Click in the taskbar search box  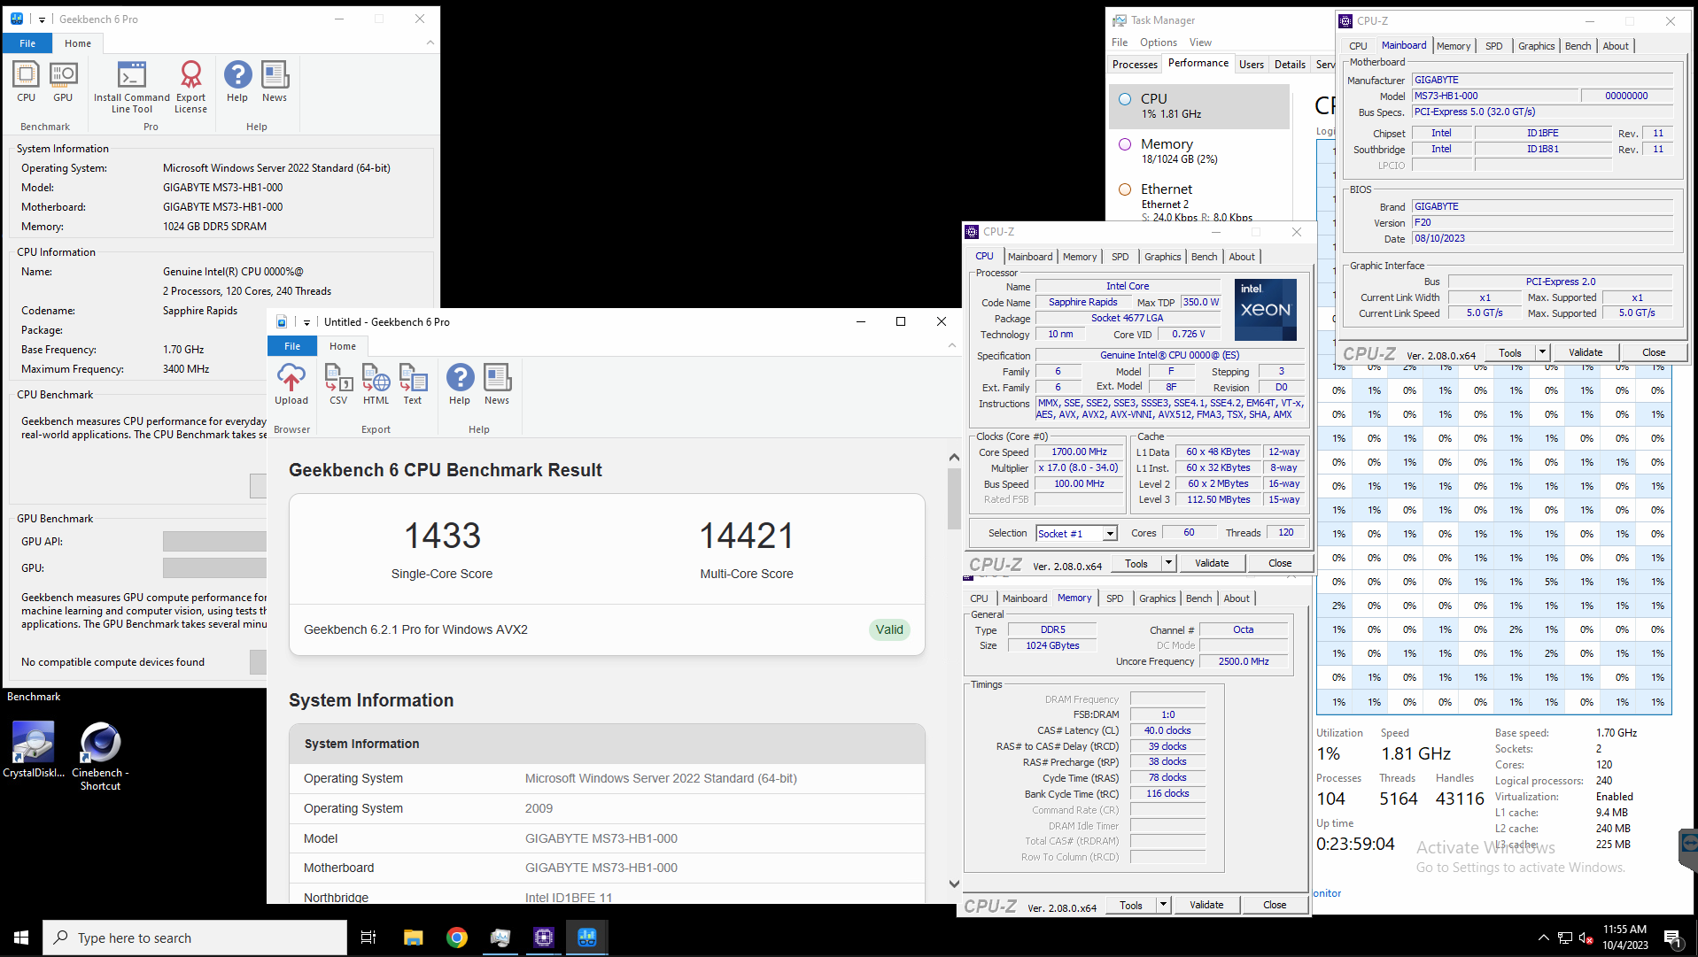click(x=195, y=938)
